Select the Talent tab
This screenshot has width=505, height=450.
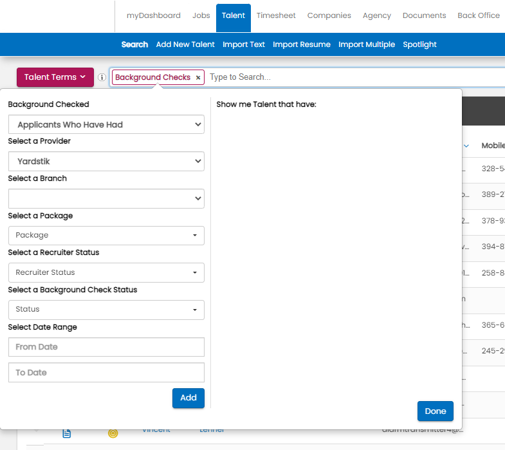[233, 18]
